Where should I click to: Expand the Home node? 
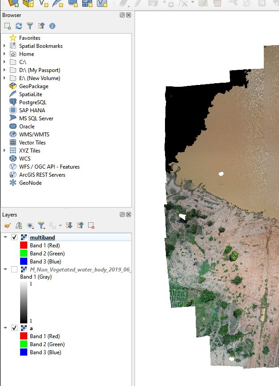coord(4,54)
